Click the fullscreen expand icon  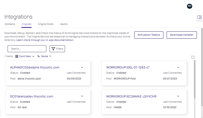point(193,57)
